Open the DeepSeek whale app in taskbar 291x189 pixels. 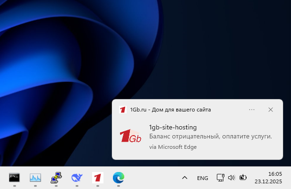77,178
